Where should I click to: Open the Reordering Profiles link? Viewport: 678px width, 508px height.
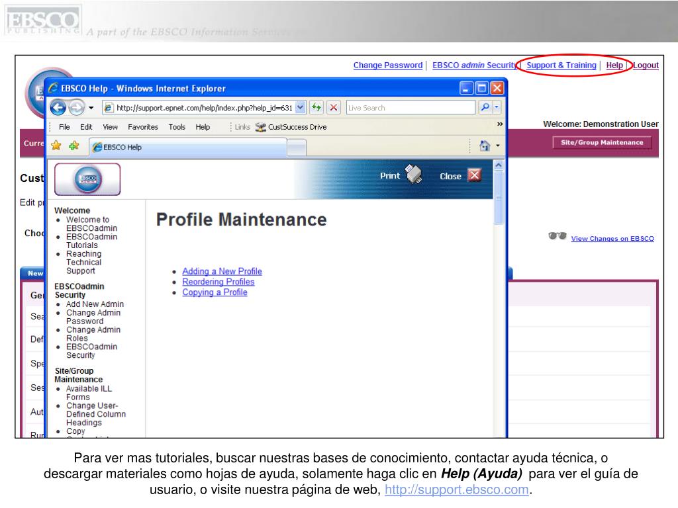click(x=218, y=282)
